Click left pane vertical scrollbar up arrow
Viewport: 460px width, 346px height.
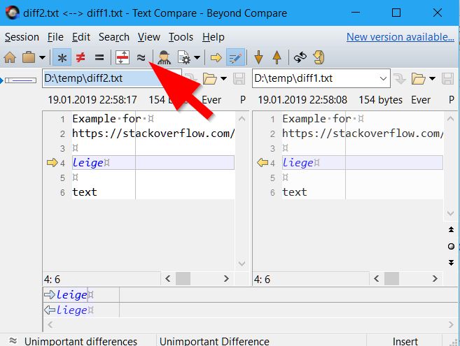click(242, 119)
